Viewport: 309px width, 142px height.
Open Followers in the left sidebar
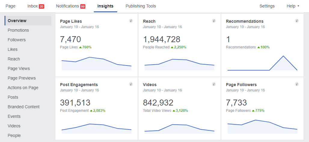[x=17, y=40]
